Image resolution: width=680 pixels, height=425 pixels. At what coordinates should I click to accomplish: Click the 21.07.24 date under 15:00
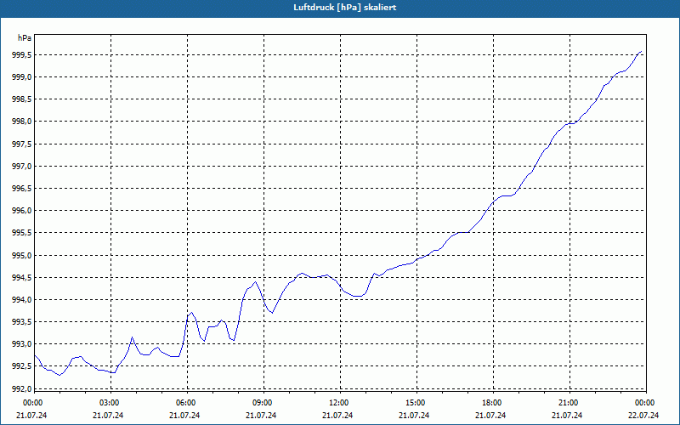414,416
